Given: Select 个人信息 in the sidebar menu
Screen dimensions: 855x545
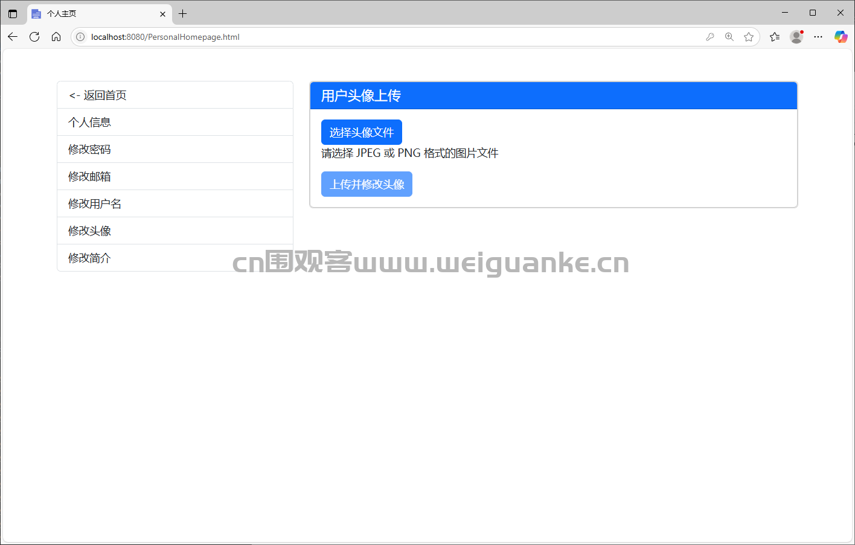Looking at the screenshot, I should [x=175, y=122].
